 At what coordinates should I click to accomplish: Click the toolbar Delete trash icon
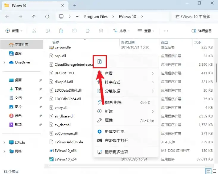pos(101,31)
